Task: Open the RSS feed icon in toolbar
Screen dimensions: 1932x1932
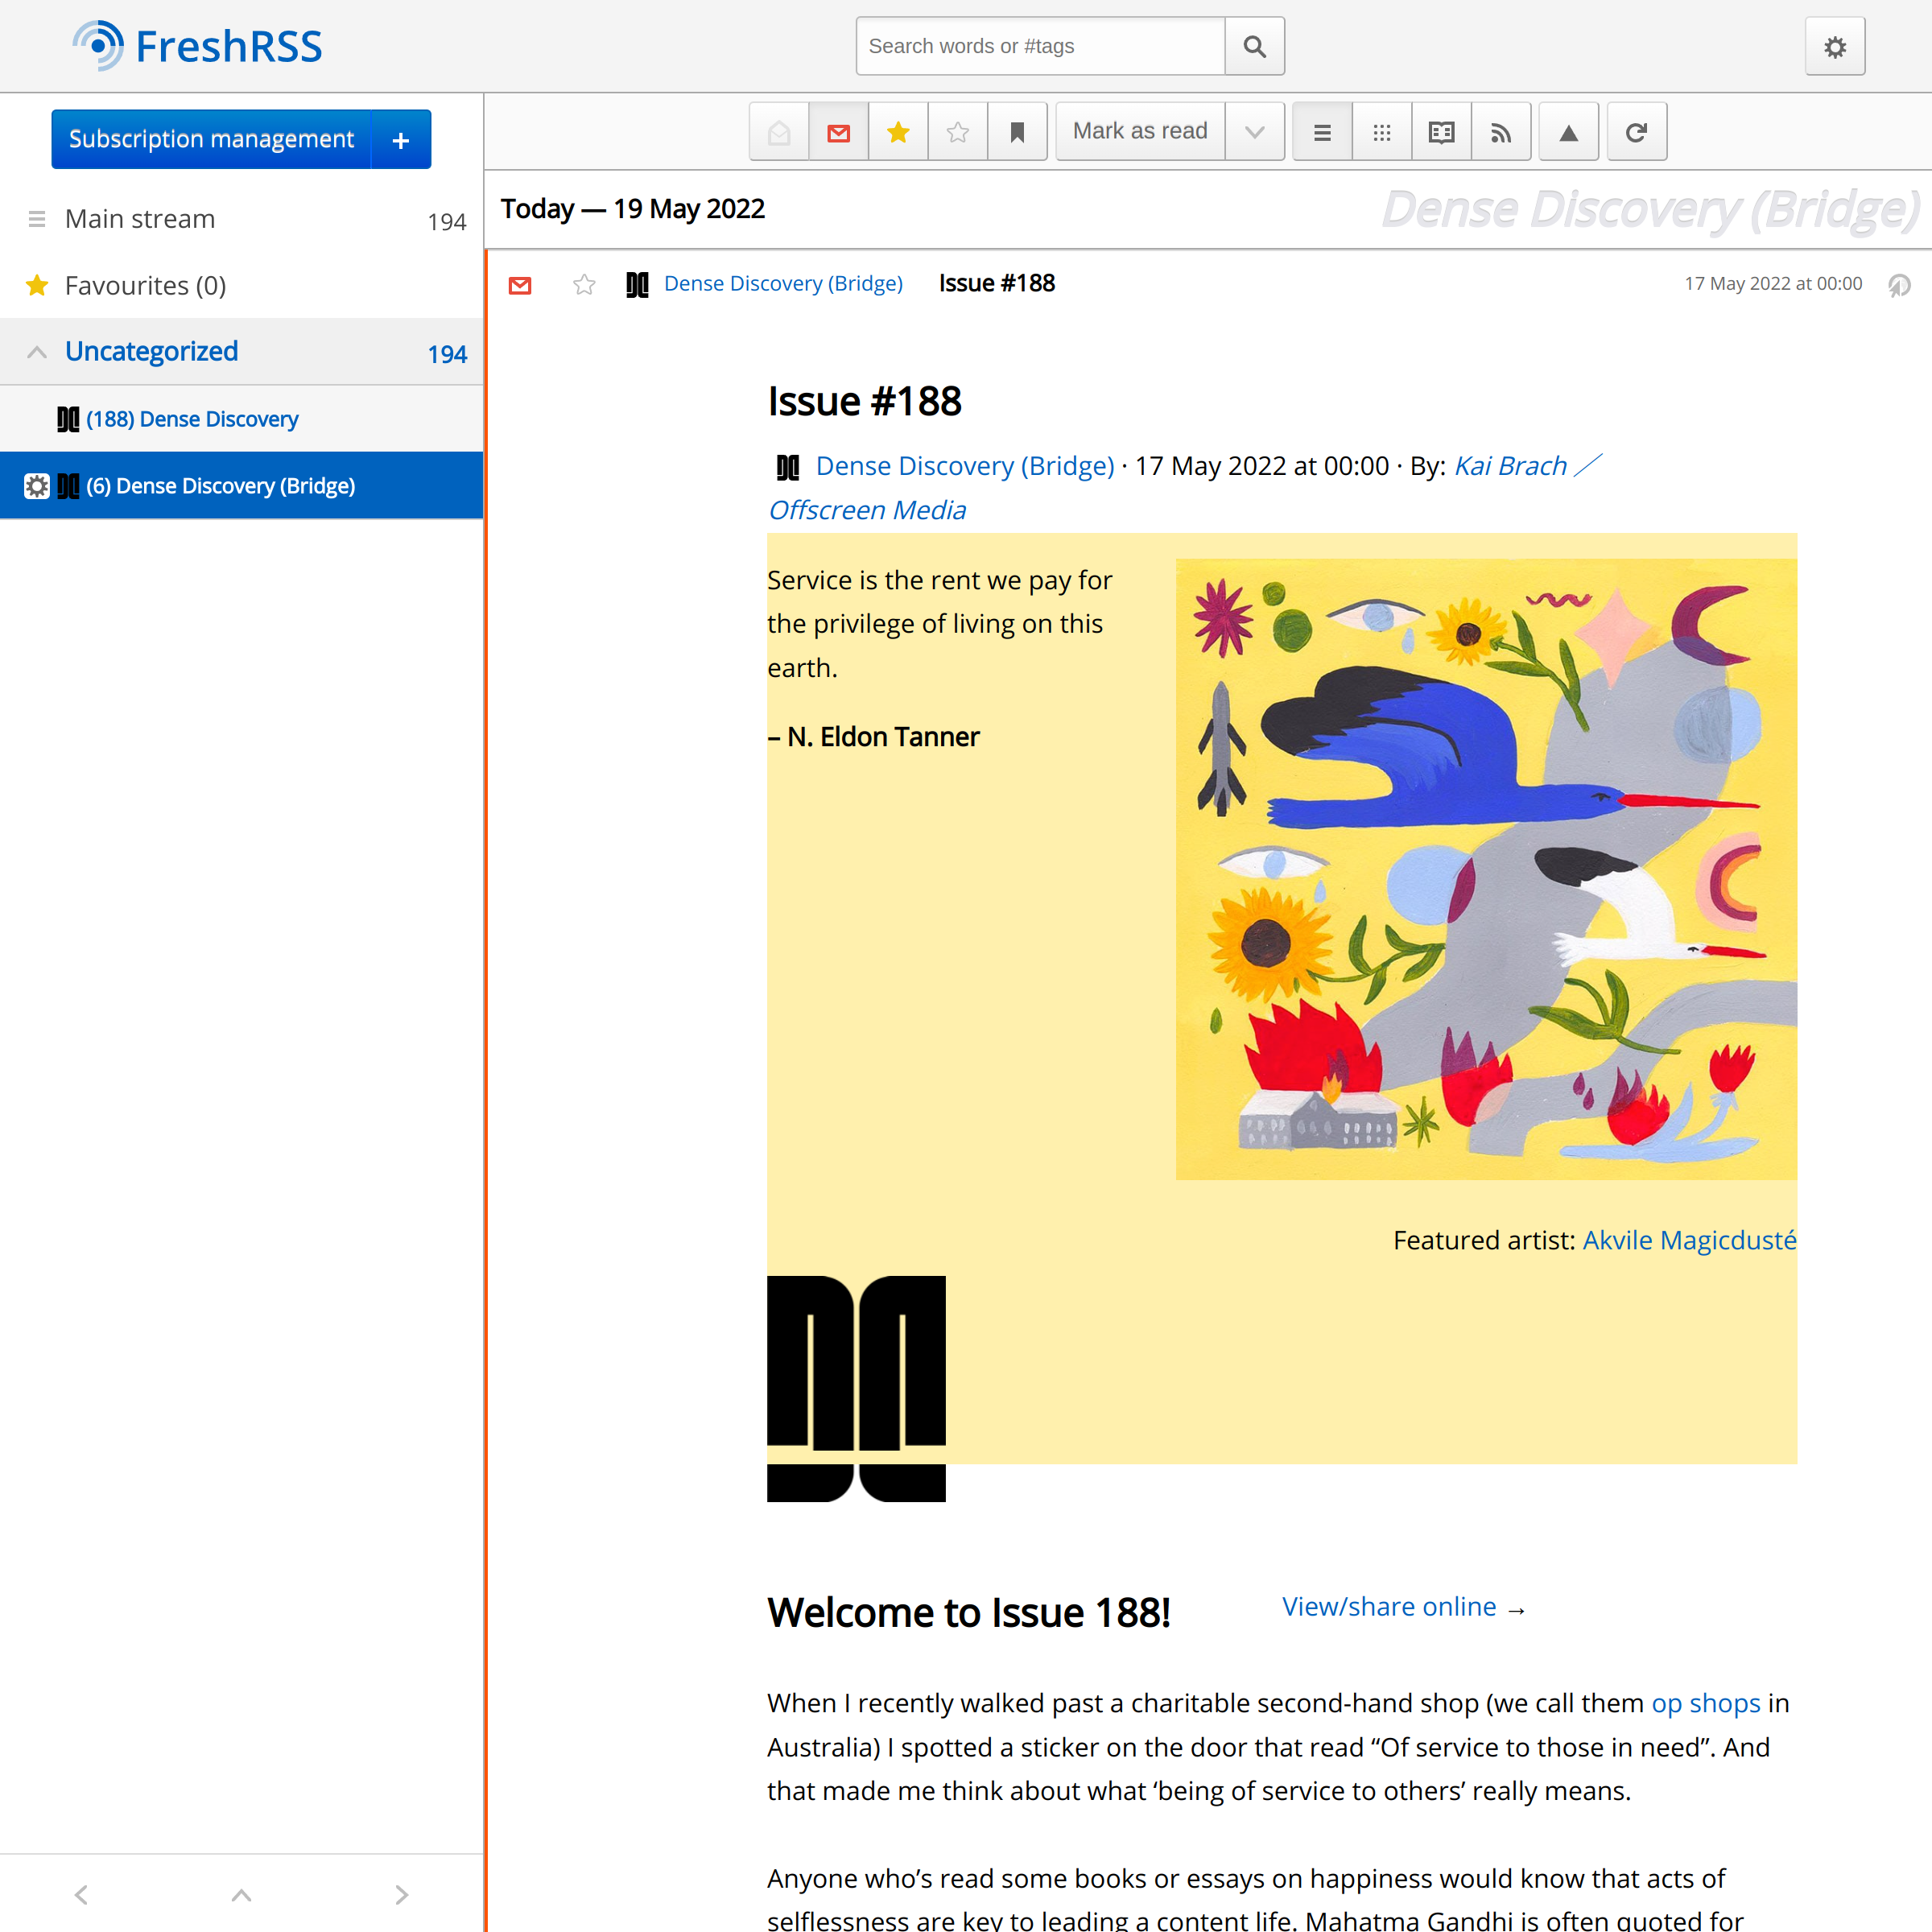Action: pos(1501,131)
